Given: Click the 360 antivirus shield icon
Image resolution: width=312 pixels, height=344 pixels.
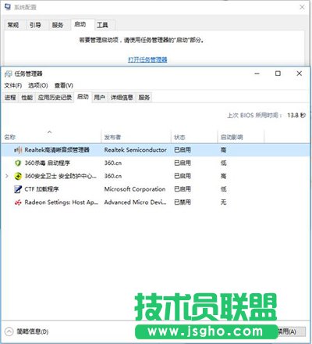Looking at the screenshot, I should (18, 163).
